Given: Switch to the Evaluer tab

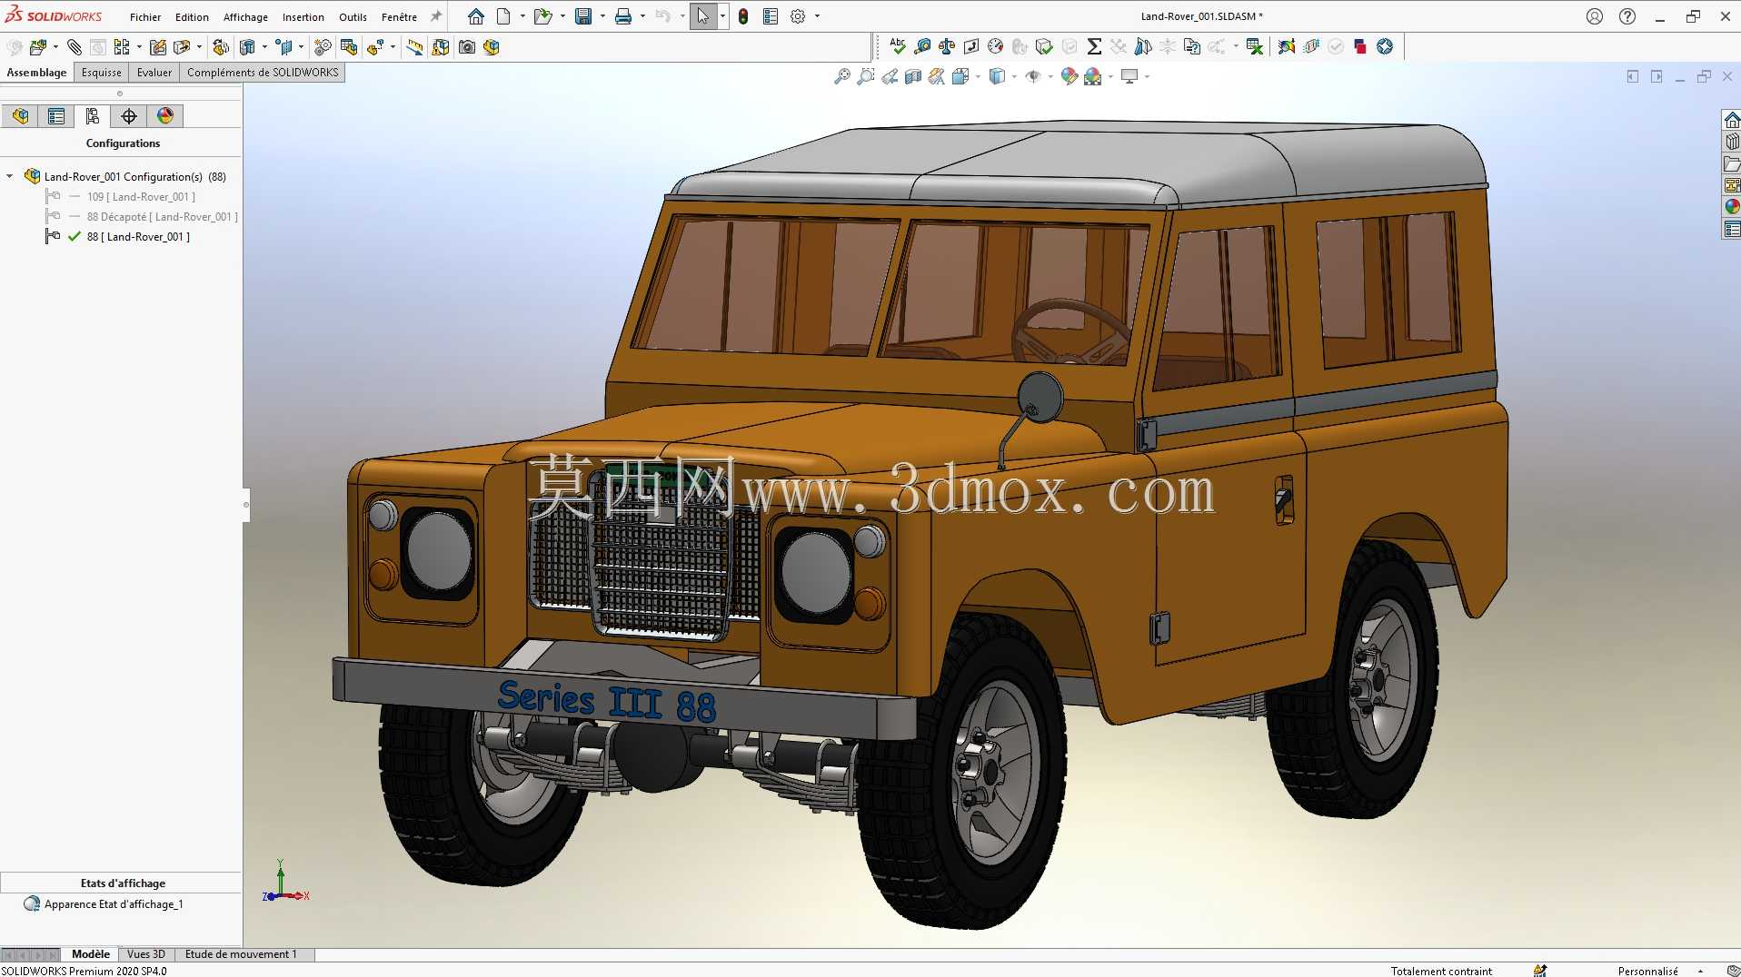Looking at the screenshot, I should [x=154, y=73].
